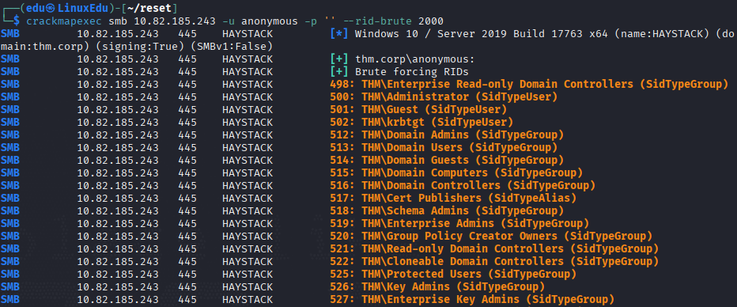This screenshot has width=737, height=307.
Task: Click the 517: THM\Cert Publishers line
Action: point(453,199)
